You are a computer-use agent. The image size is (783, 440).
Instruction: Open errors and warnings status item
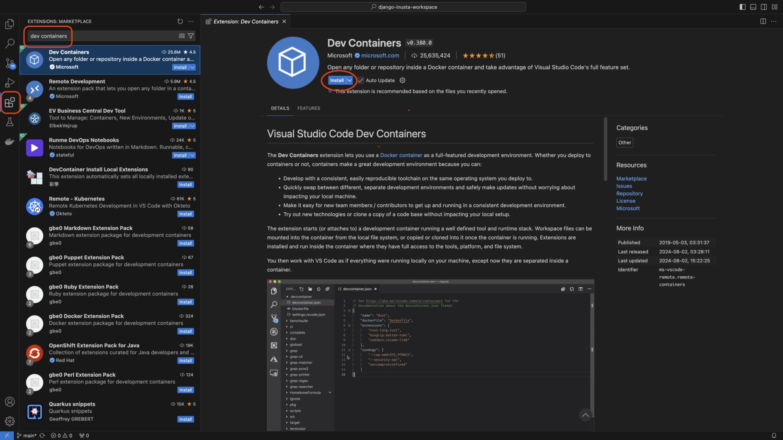click(62, 436)
